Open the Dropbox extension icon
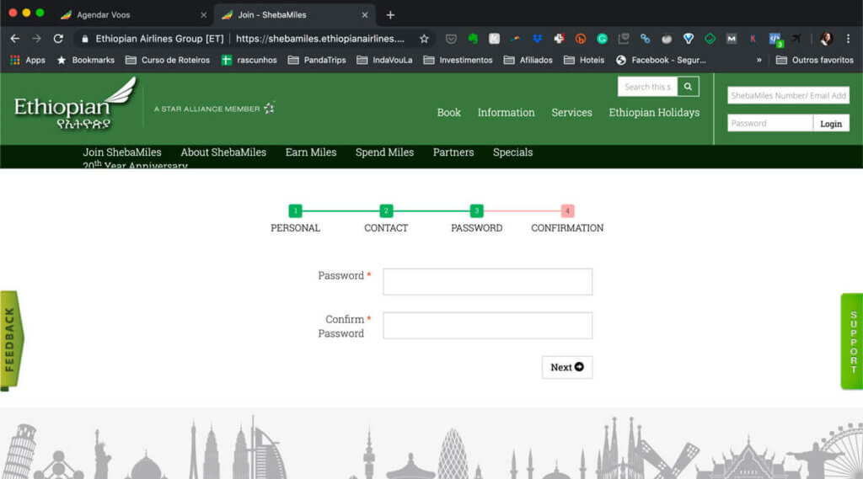Viewport: 863px width, 479px height. coord(538,39)
